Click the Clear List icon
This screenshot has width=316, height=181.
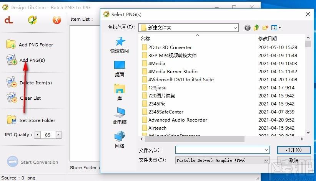pyautogui.click(x=12, y=97)
